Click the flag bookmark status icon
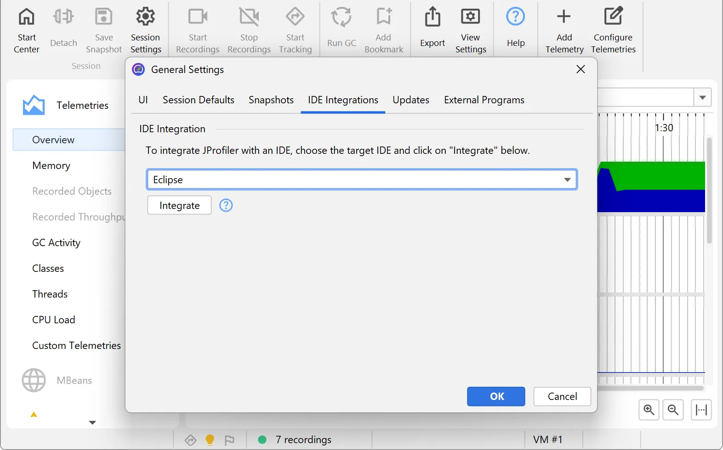Image resolution: width=723 pixels, height=450 pixels. tap(229, 440)
